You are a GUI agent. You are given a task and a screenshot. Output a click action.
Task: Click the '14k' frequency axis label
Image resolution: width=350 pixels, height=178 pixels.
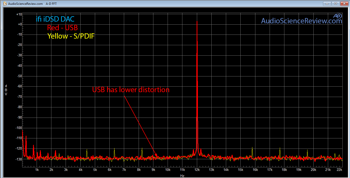pos(226,170)
